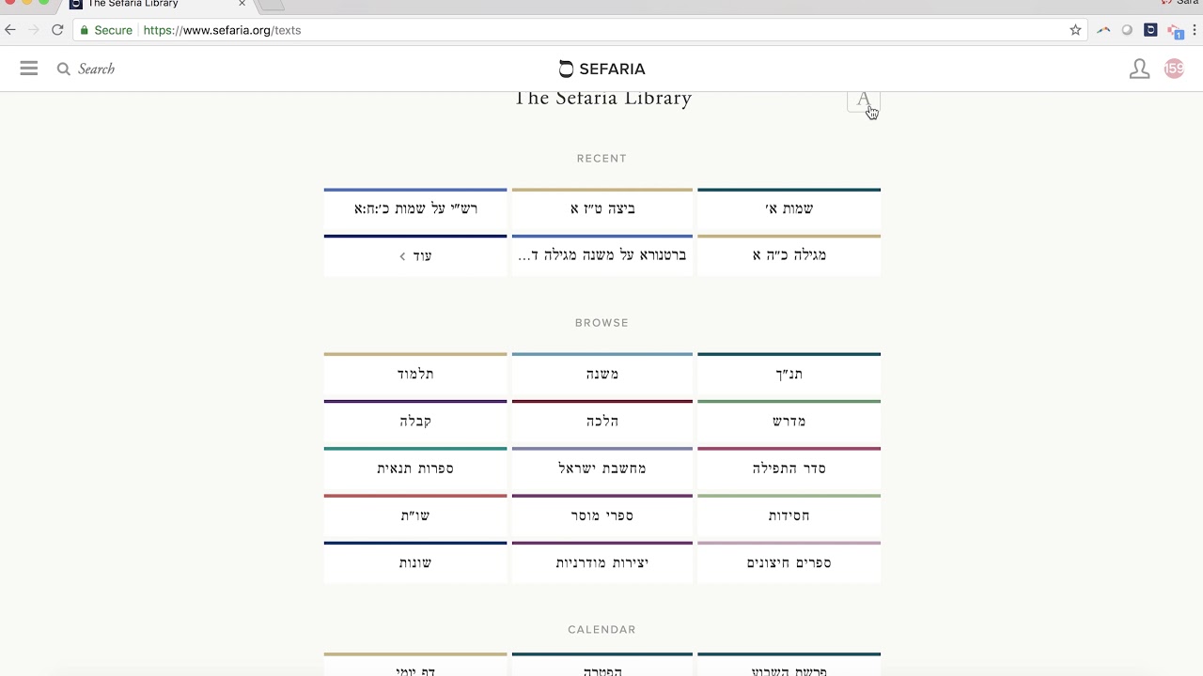The width and height of the screenshot is (1203, 676).
Task: Open the dark blue Sefaria extension icon
Action: [x=1150, y=30]
